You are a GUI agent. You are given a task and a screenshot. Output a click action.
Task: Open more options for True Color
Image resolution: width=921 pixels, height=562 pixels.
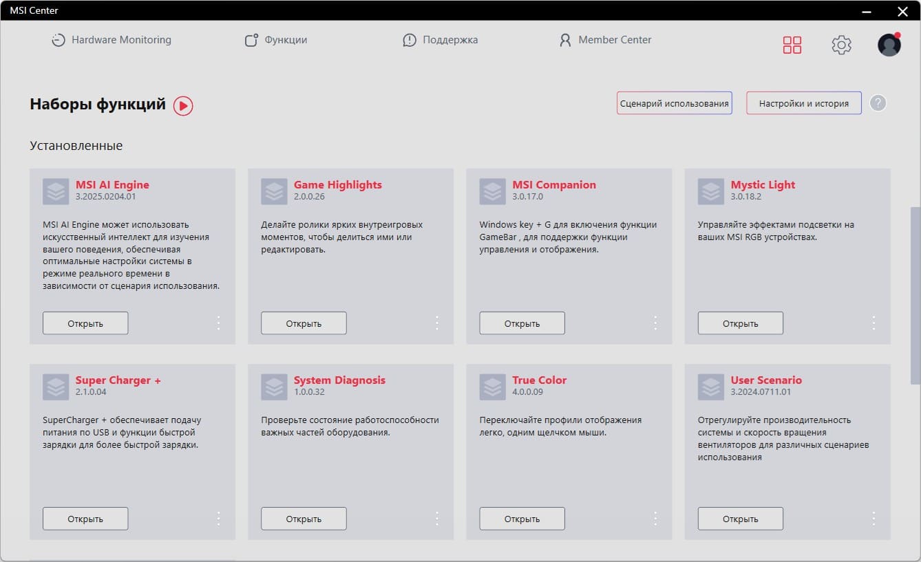pyautogui.click(x=655, y=518)
